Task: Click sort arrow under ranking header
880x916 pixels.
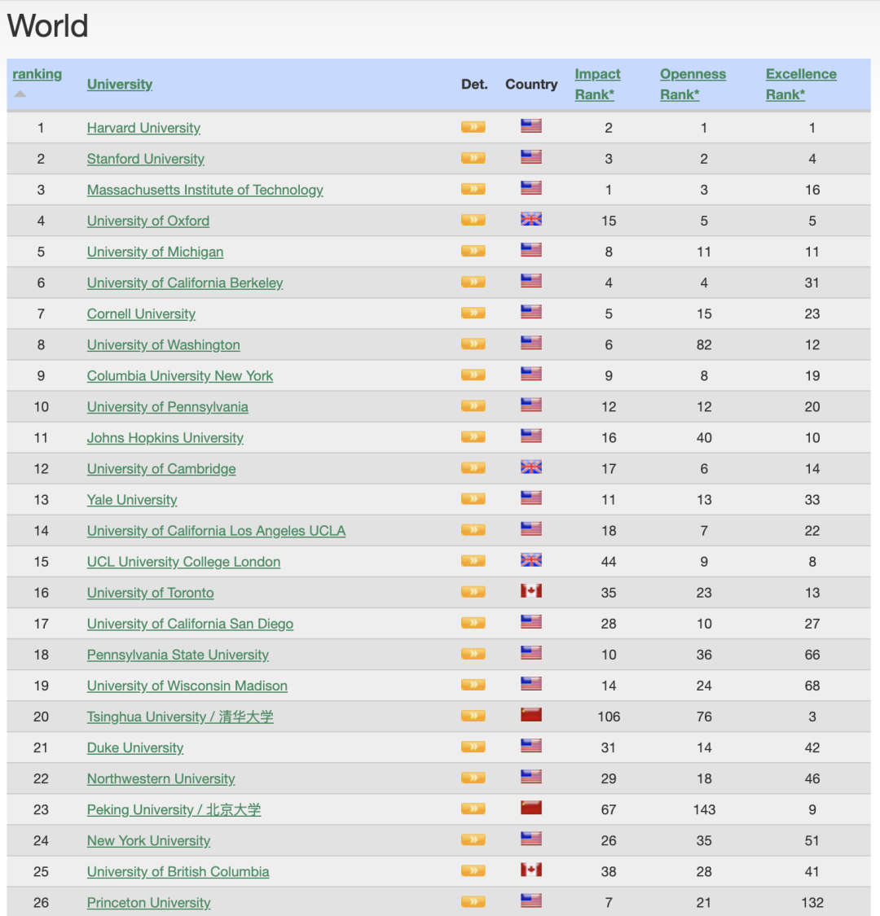Action: [x=20, y=94]
